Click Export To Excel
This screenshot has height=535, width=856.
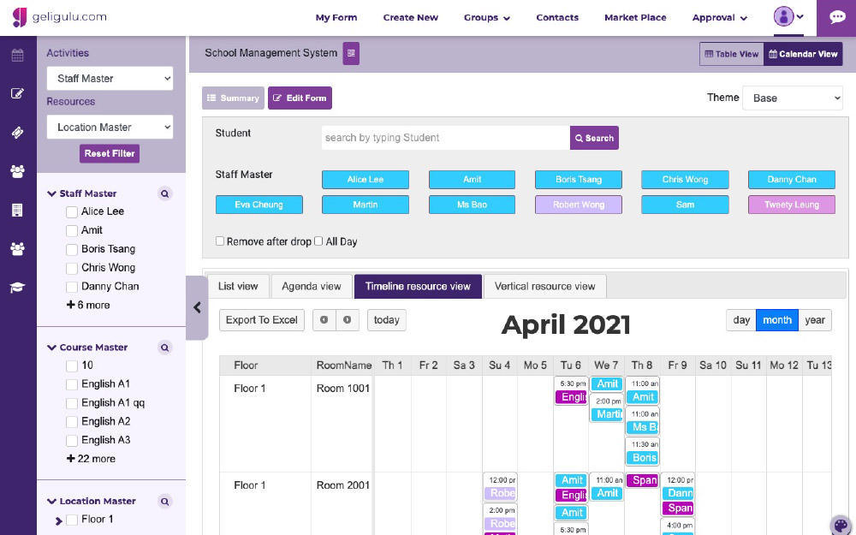[261, 320]
